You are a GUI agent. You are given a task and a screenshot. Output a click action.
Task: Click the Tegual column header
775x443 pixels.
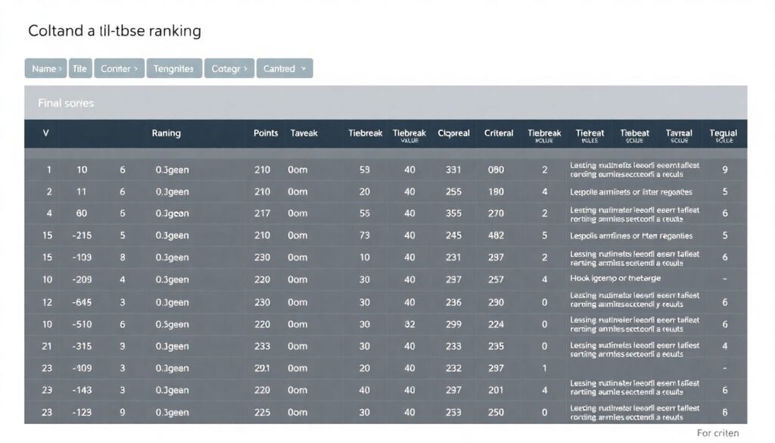[724, 134]
